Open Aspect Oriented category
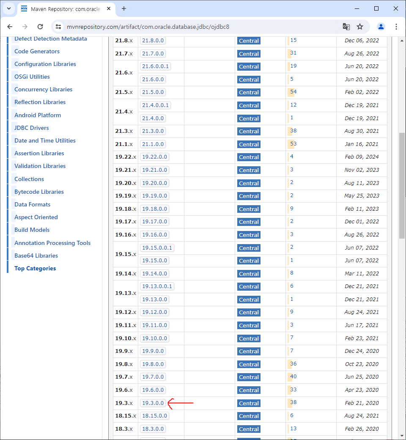The width and height of the screenshot is (406, 440). 36,217
